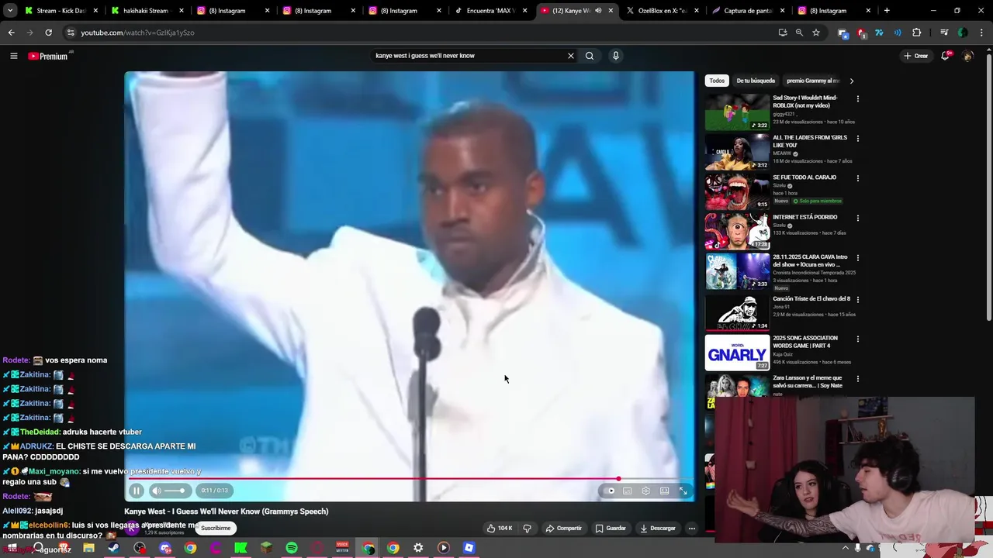Screen dimensions: 993x558
Task: Open Sad Story Roblox video thumbnail
Action: pyautogui.click(x=737, y=112)
